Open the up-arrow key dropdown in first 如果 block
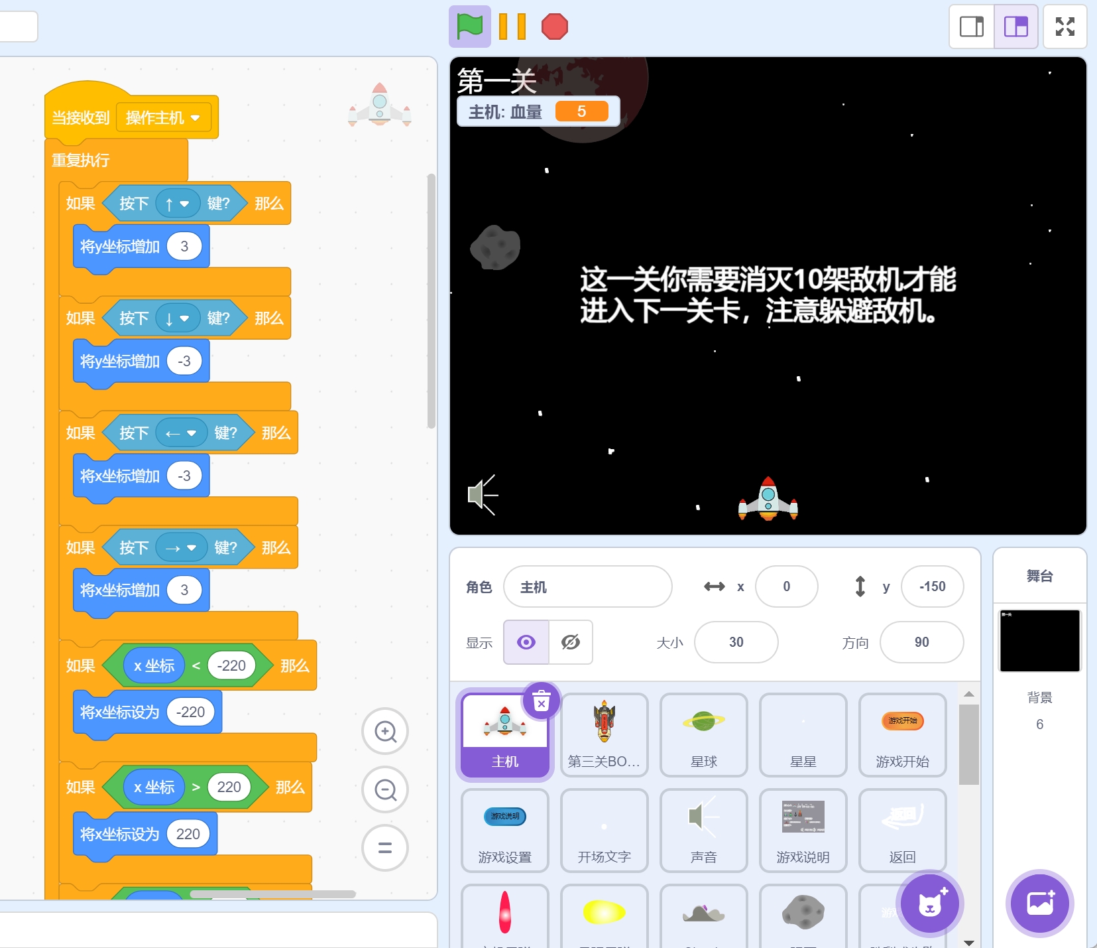Viewport: 1097px width, 948px height. [176, 203]
